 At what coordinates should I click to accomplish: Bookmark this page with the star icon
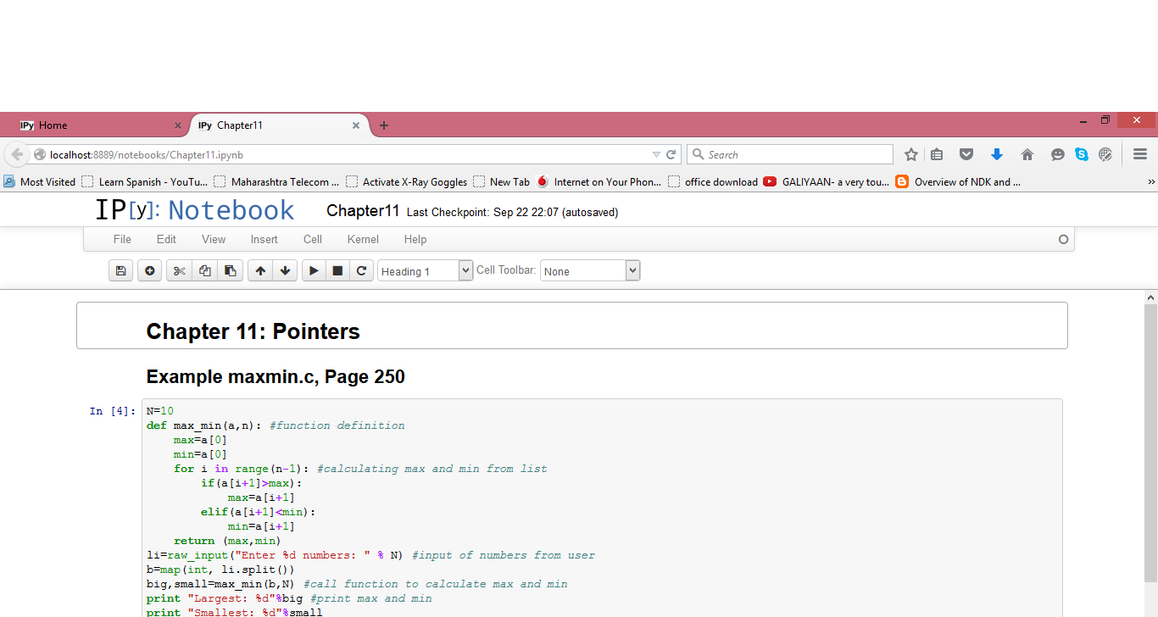[911, 155]
